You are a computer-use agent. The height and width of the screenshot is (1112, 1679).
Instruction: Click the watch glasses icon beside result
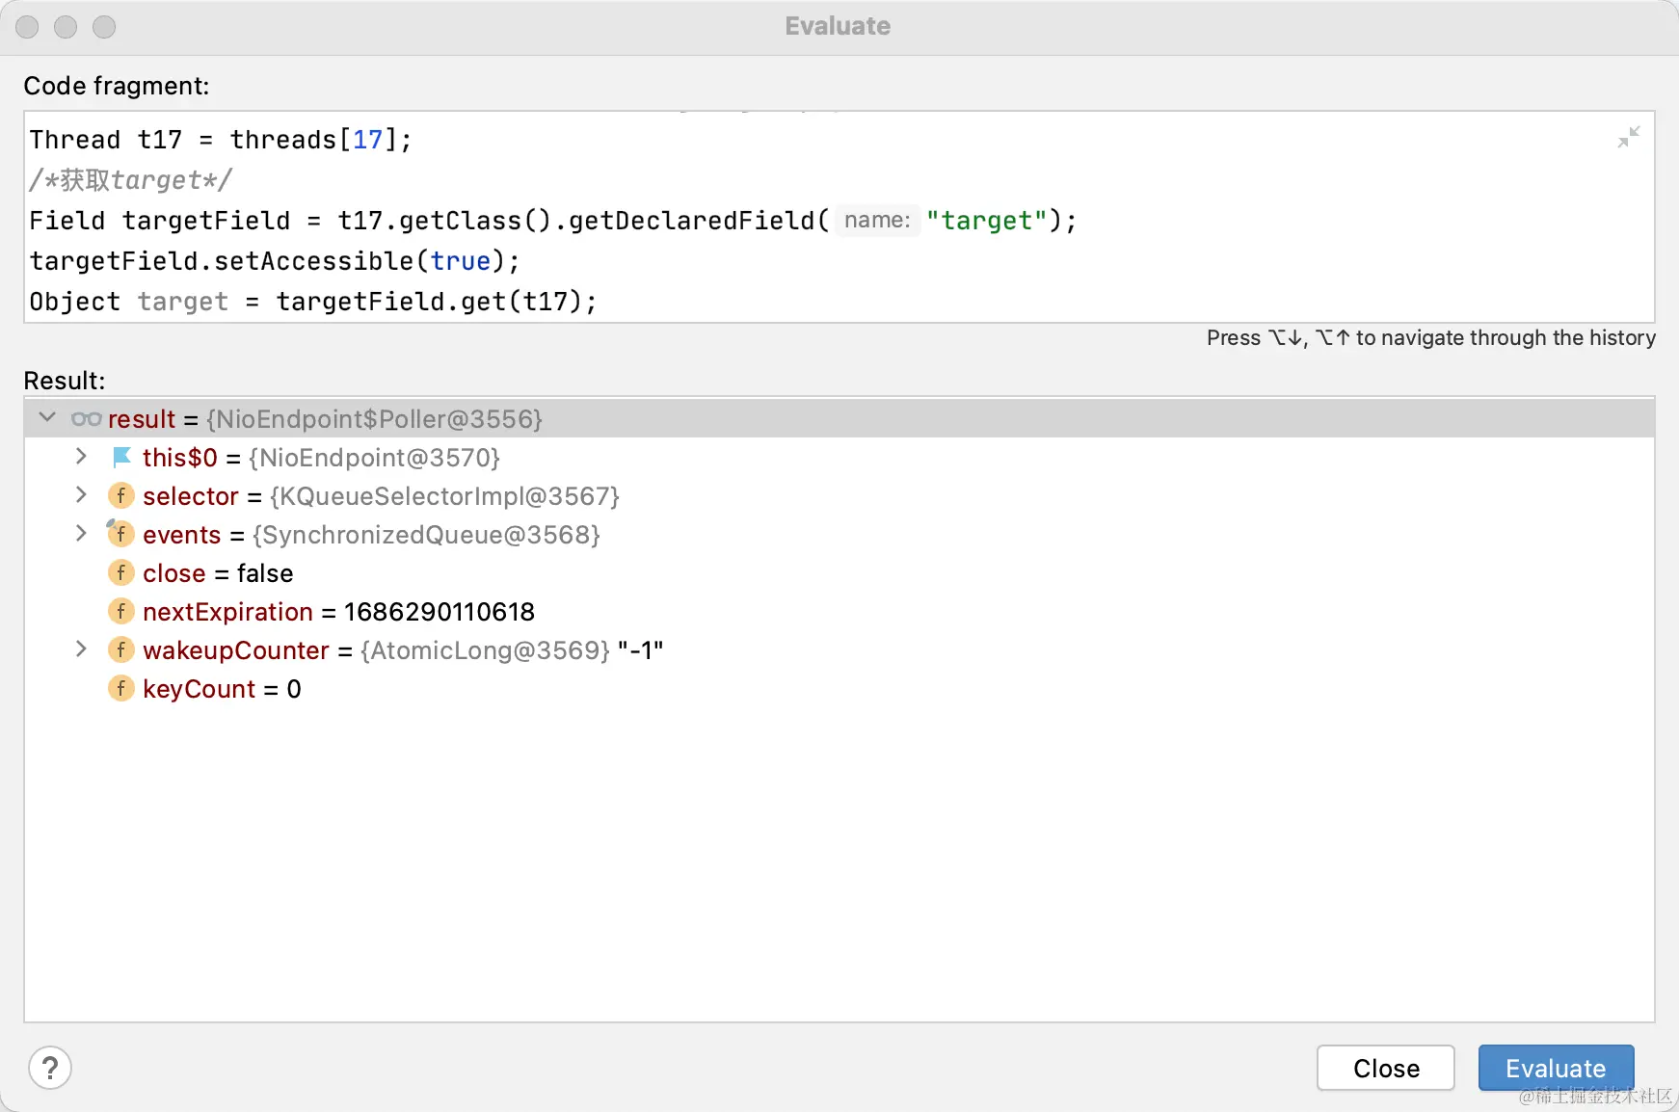86,419
